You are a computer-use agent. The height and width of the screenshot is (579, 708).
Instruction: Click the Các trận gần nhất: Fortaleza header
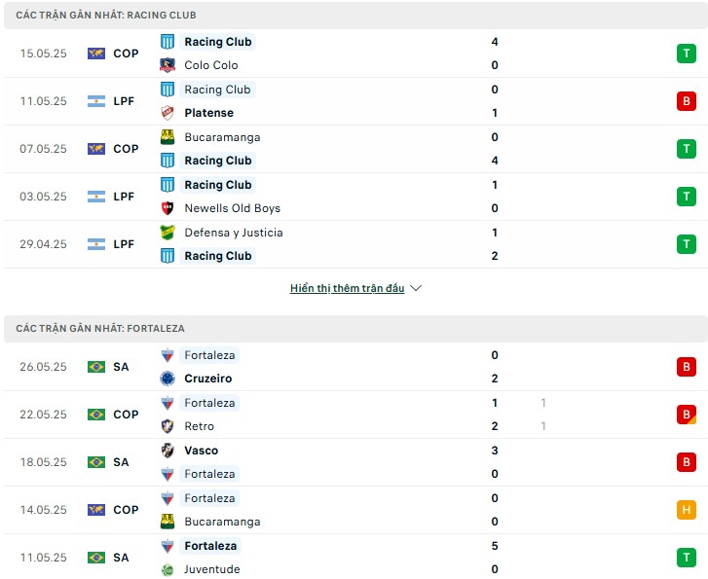100,329
